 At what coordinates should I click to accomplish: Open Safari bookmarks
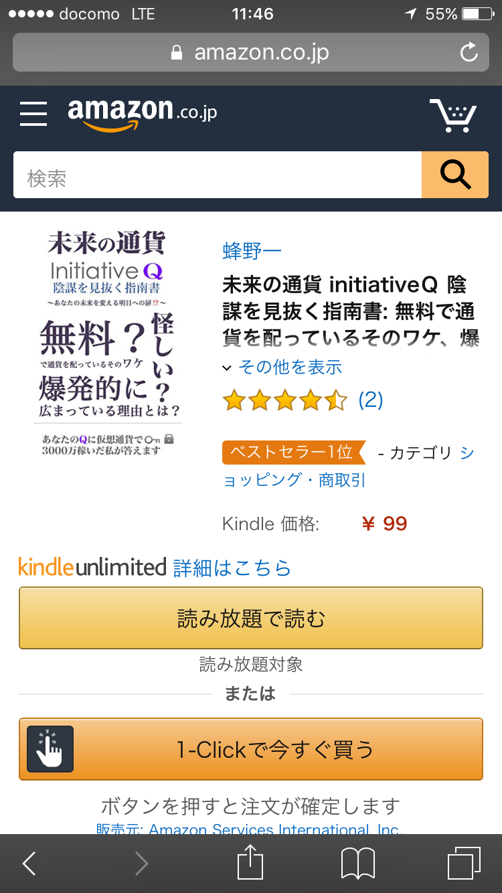tap(358, 864)
